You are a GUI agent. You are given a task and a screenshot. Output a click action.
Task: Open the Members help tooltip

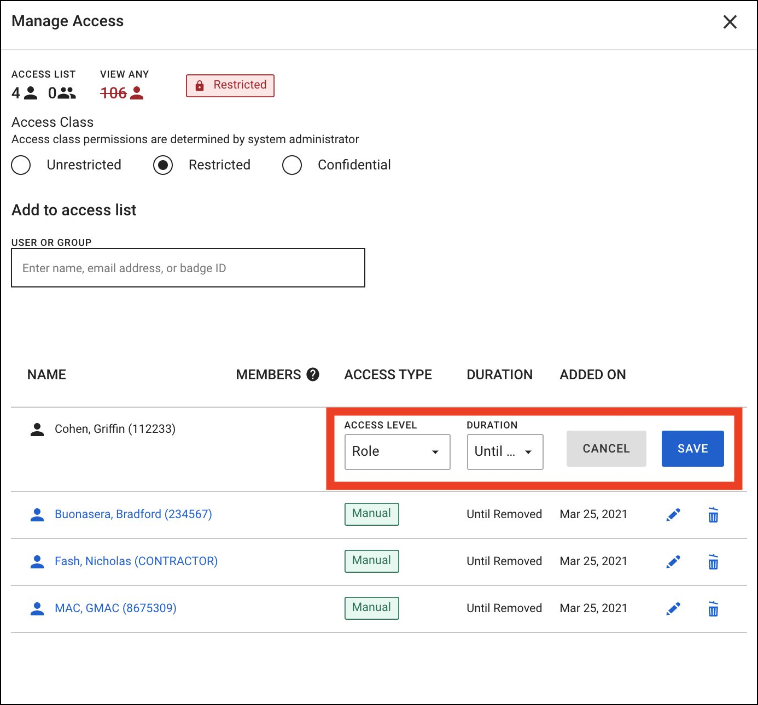[x=313, y=374]
